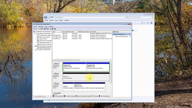192x108 pixels.
Task: Select Управление дисками in the tree
Action: pos(45,48)
